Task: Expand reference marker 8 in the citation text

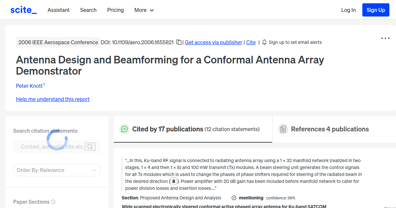Action: coord(174,181)
